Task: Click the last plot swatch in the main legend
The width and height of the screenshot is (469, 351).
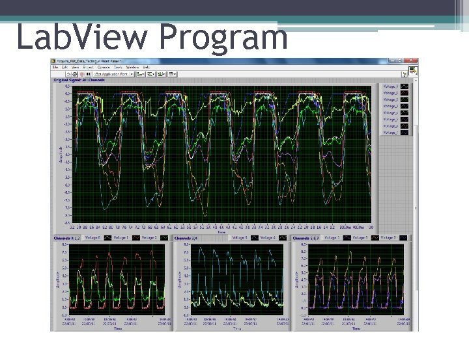Action: tap(405, 132)
